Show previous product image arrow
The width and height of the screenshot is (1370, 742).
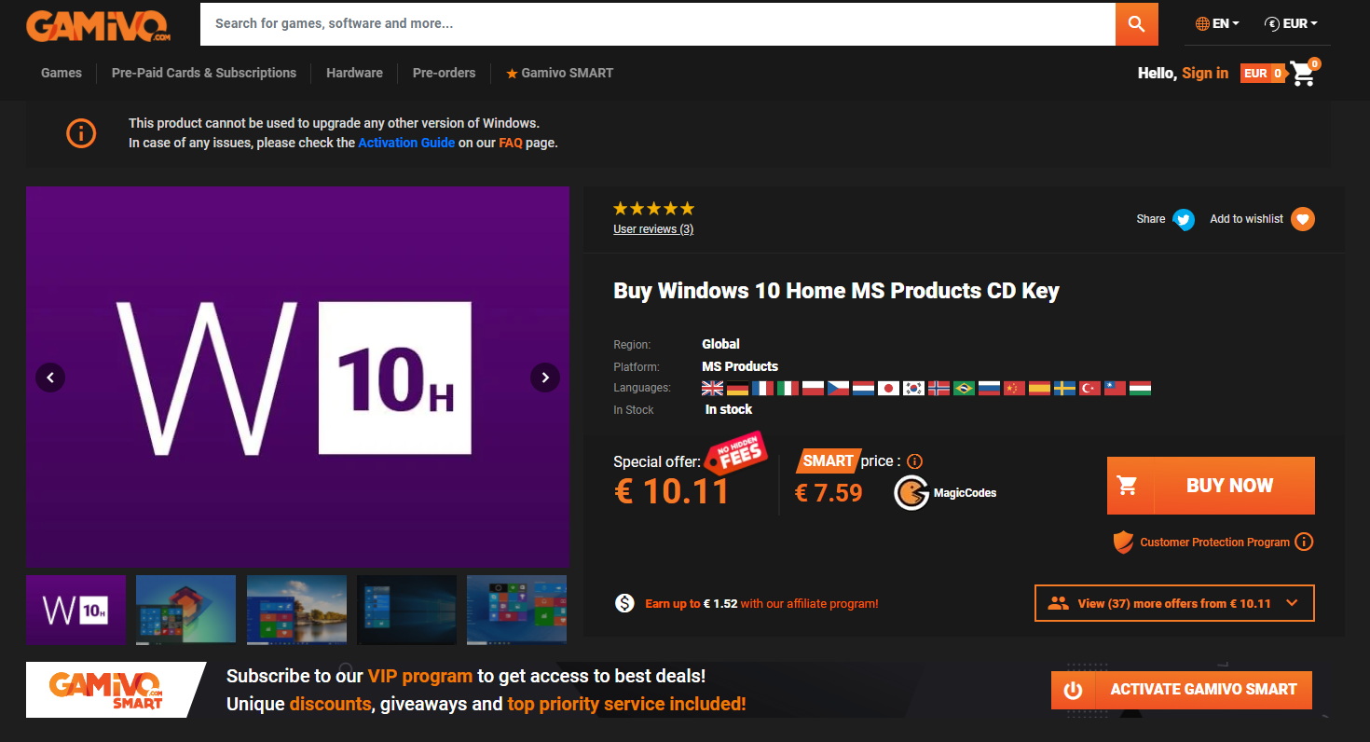point(50,378)
